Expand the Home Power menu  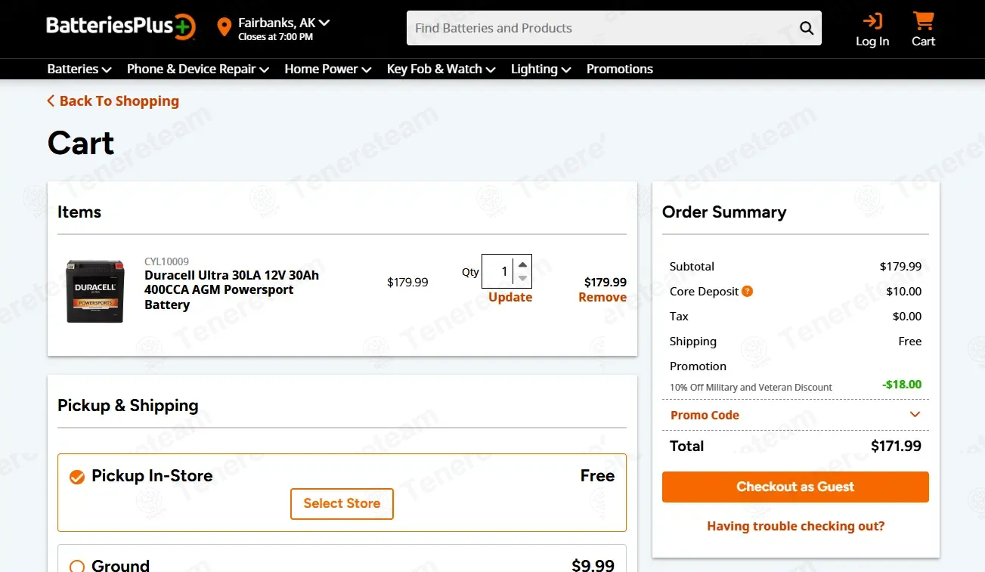[328, 69]
